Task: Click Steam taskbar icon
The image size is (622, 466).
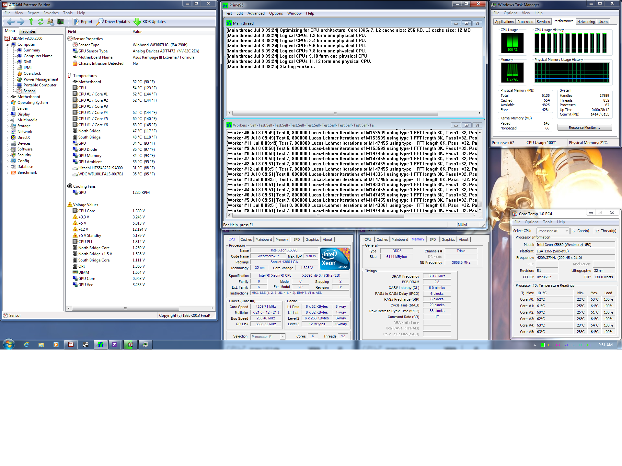Action: click(x=86, y=345)
